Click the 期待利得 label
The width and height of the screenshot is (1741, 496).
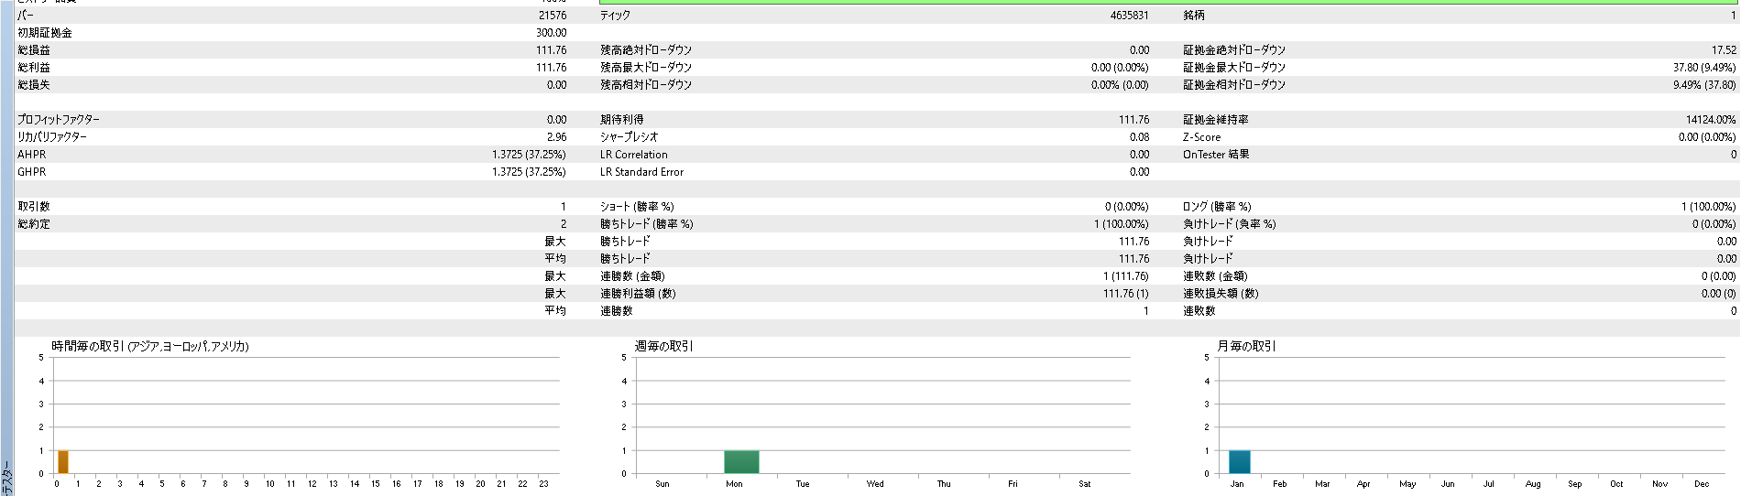pos(622,120)
